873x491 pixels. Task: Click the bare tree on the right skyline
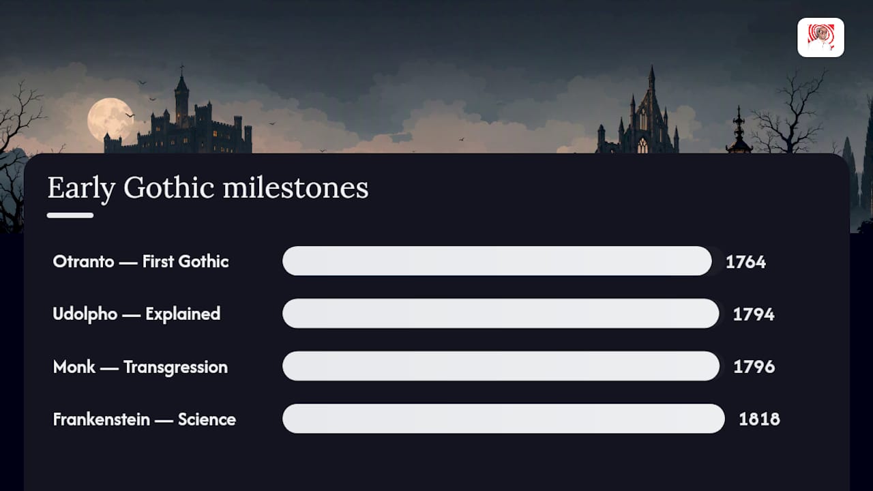pyautogui.click(x=788, y=111)
